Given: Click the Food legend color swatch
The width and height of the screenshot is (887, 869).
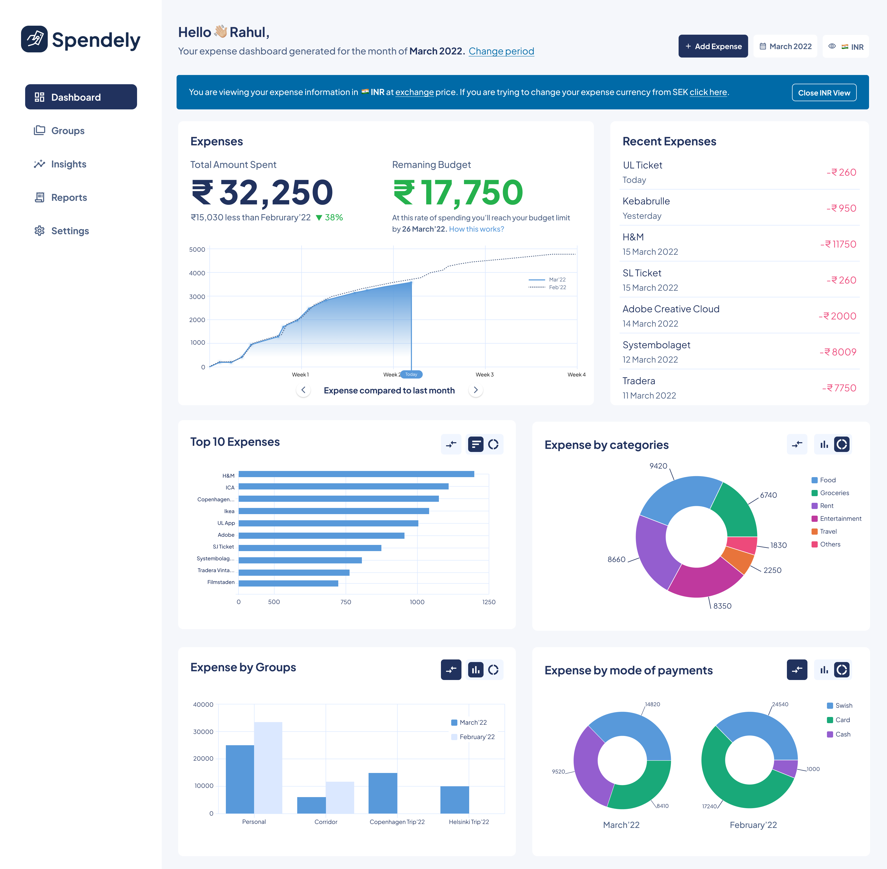Looking at the screenshot, I should pos(814,480).
